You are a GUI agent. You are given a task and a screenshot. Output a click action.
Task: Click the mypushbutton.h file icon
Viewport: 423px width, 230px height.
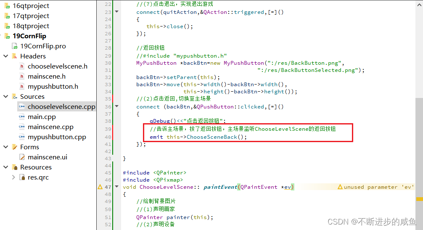tap(22, 87)
